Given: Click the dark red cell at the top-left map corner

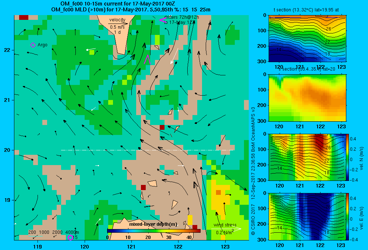Looking at the screenshot, I should [x=24, y=17].
